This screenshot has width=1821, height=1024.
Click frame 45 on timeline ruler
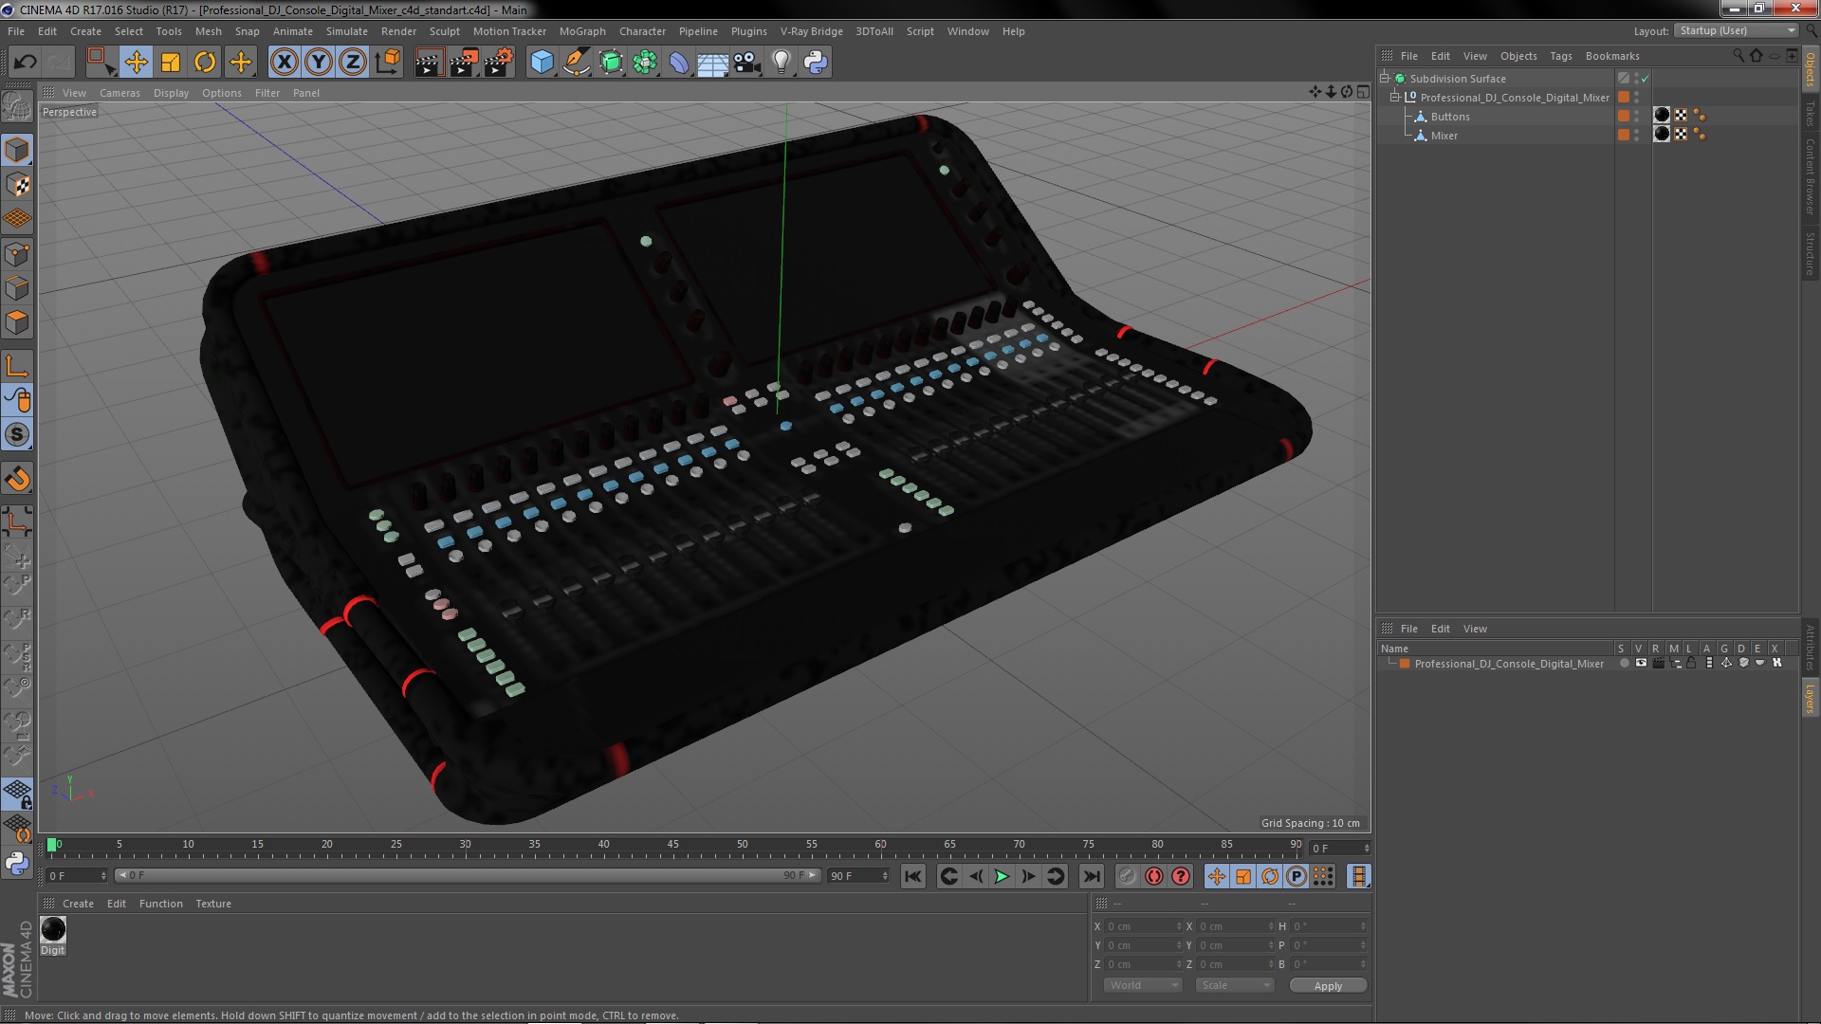click(x=672, y=844)
